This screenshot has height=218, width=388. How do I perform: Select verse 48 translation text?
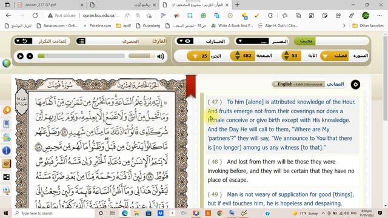(282, 171)
